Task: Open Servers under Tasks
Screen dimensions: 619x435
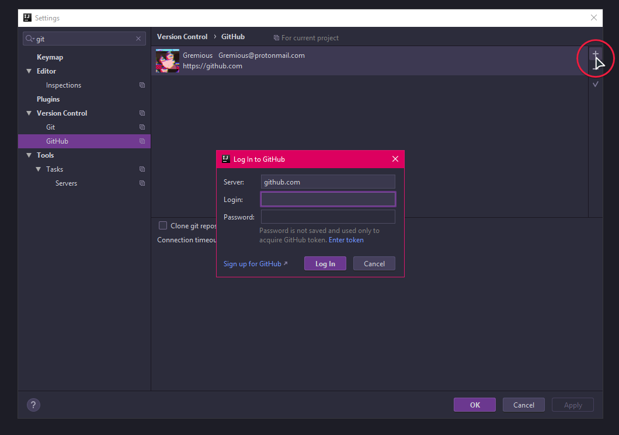Action: (x=67, y=183)
